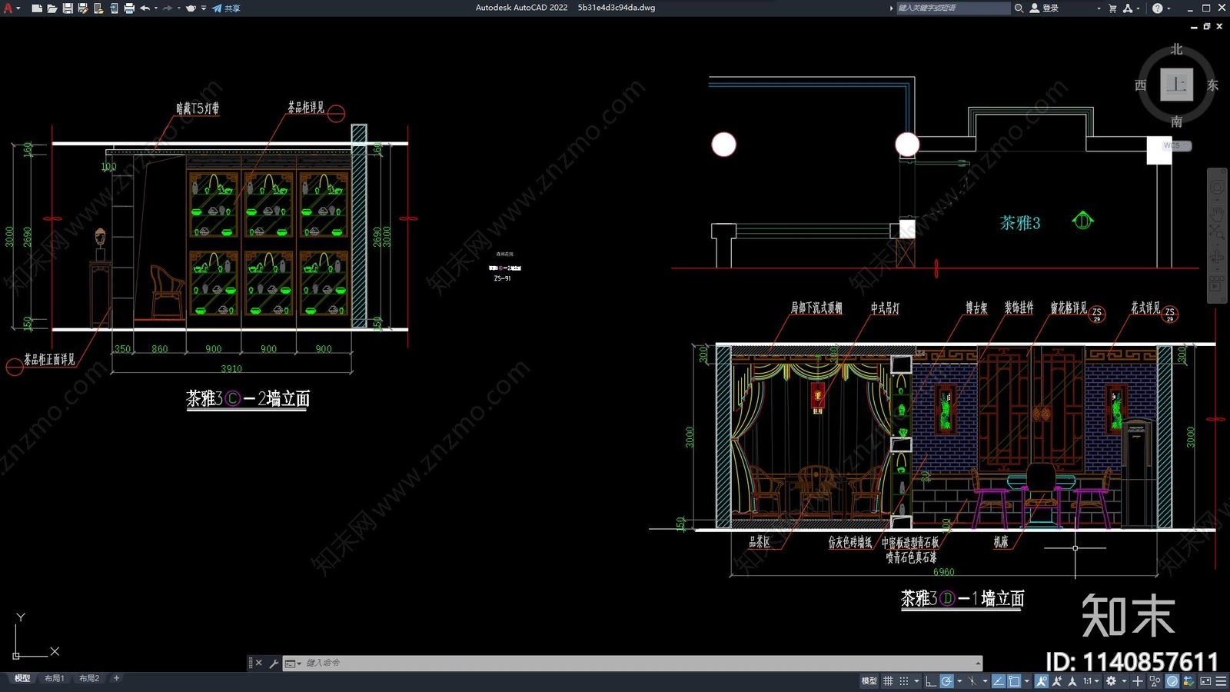Toggle the grid display in status bar
This screenshot has width=1230, height=692.
(x=888, y=681)
